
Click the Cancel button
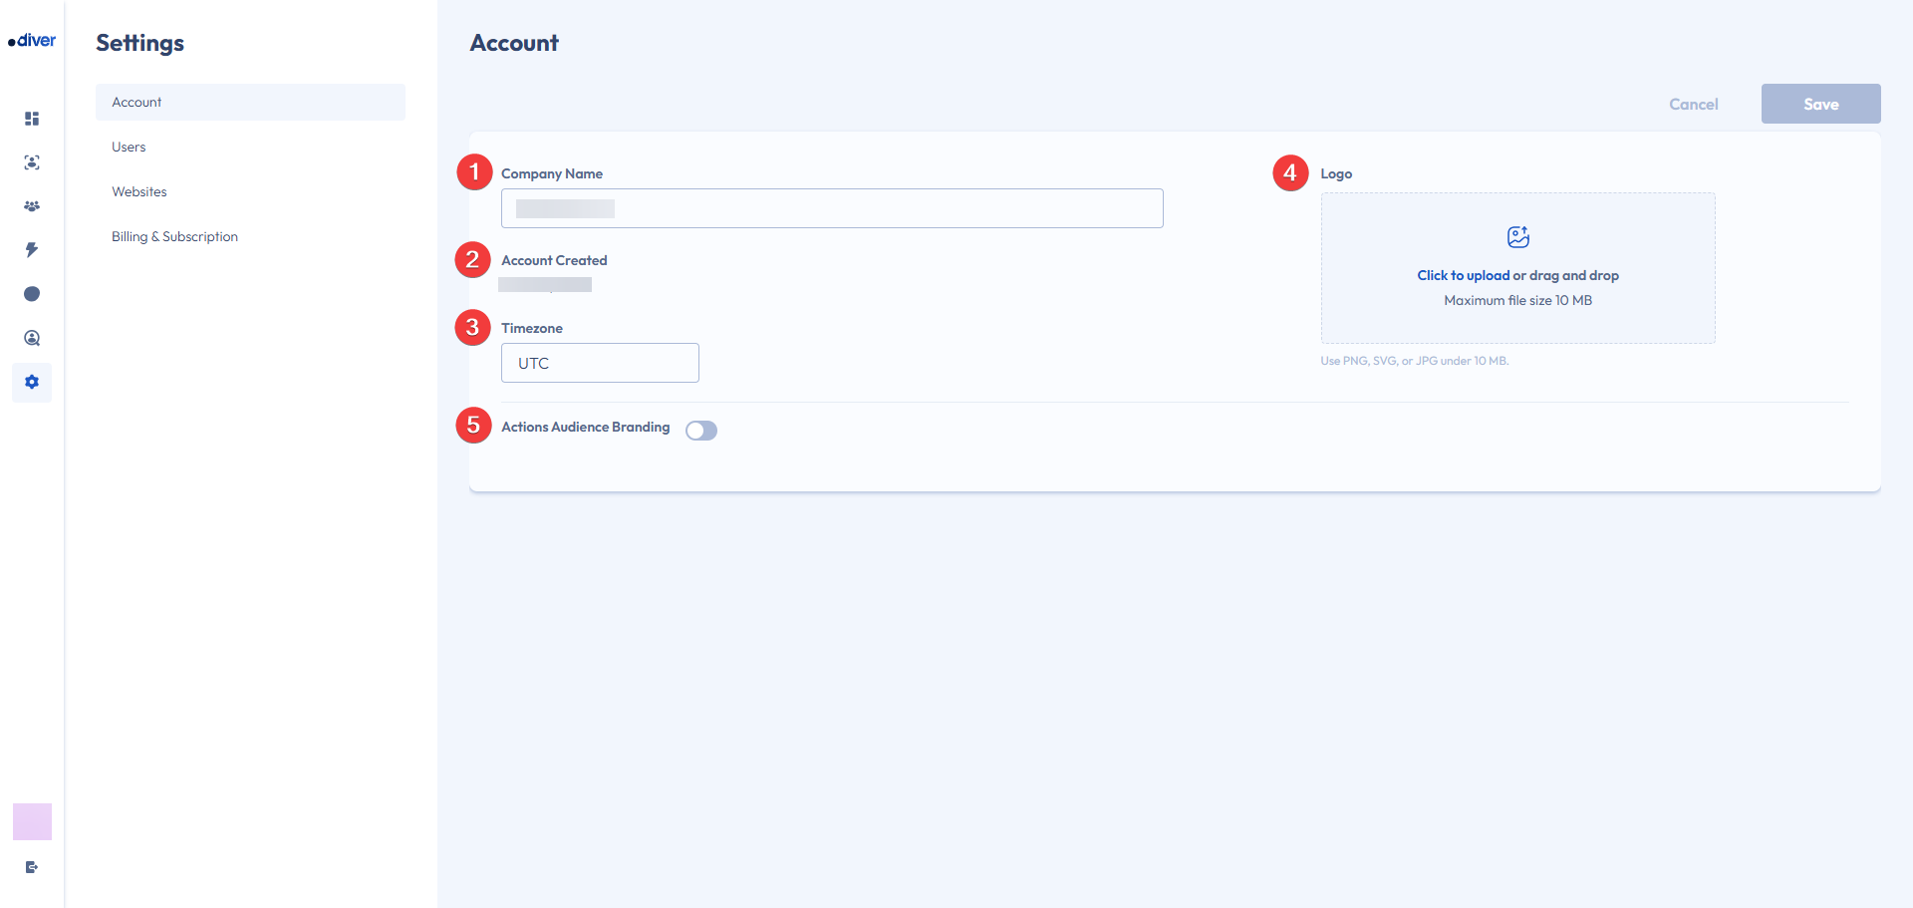tap(1693, 105)
